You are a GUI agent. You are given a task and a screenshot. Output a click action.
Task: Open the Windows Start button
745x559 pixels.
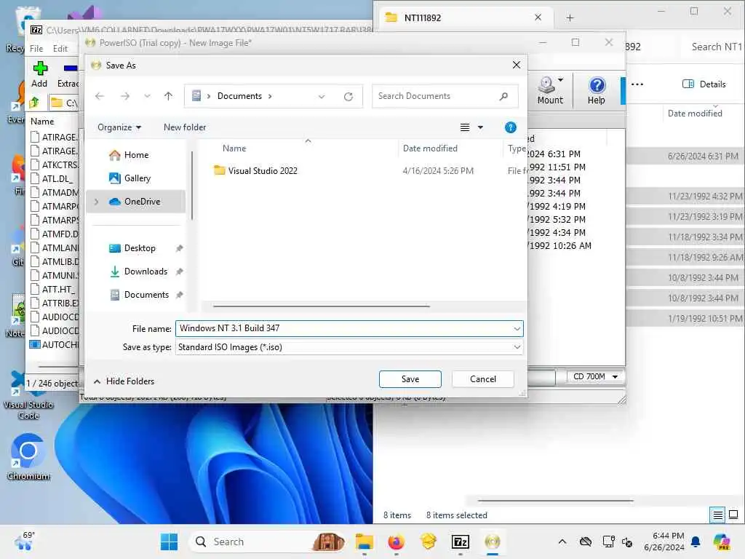pos(169,542)
